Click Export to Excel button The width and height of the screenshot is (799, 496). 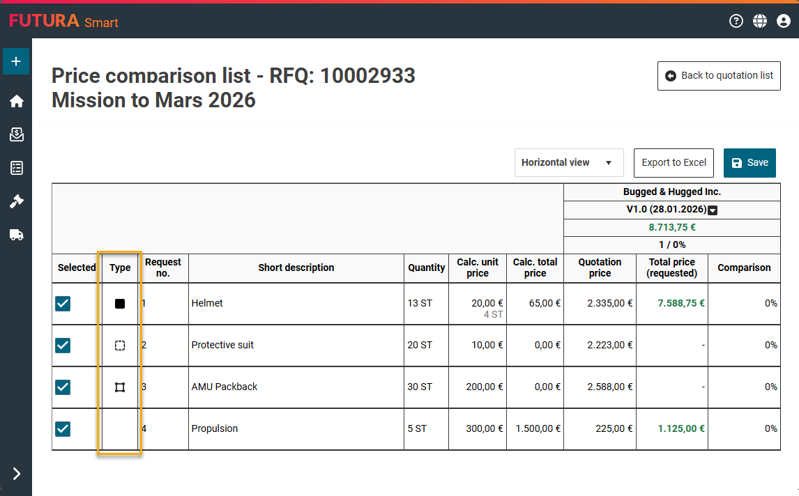tap(674, 162)
